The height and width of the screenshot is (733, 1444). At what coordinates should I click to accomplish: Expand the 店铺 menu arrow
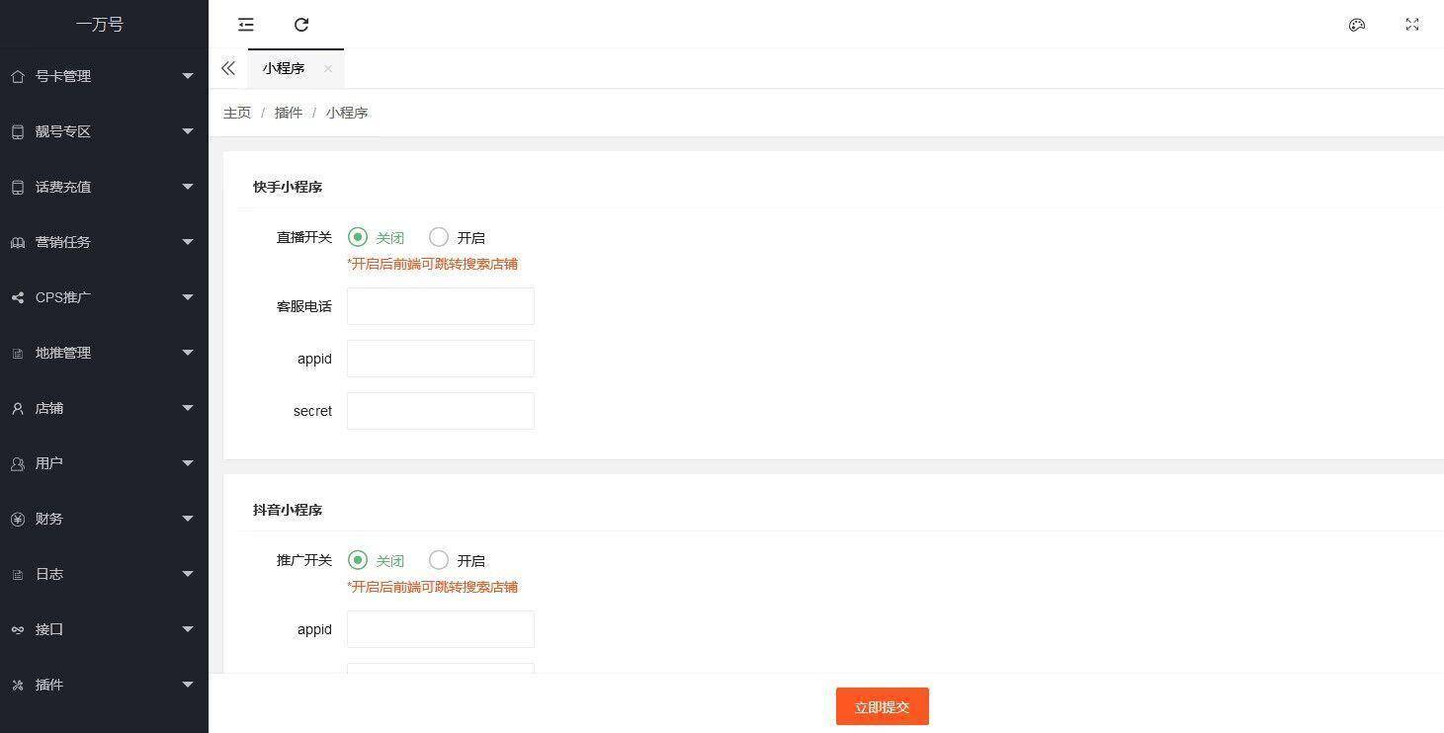click(x=188, y=408)
